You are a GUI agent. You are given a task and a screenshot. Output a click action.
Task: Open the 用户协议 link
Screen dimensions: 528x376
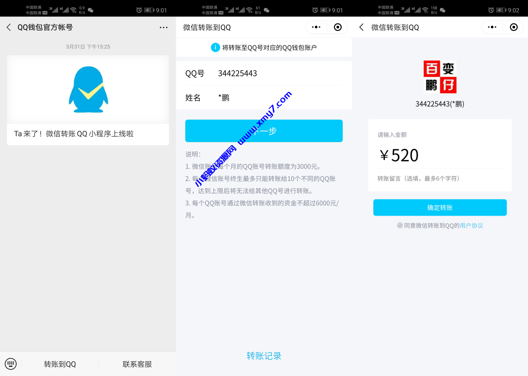[x=471, y=226]
